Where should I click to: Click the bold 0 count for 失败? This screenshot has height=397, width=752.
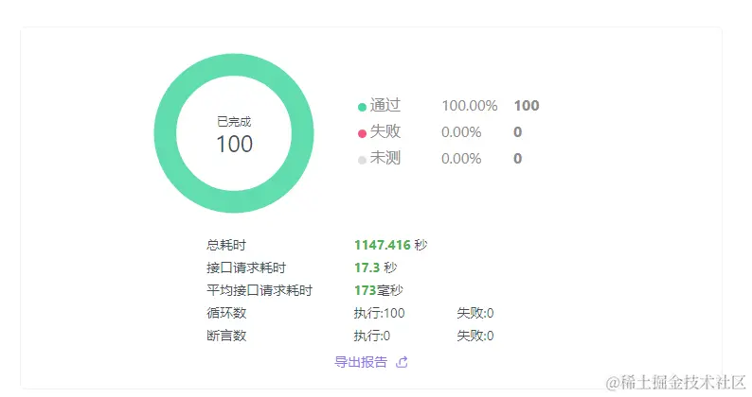(517, 132)
